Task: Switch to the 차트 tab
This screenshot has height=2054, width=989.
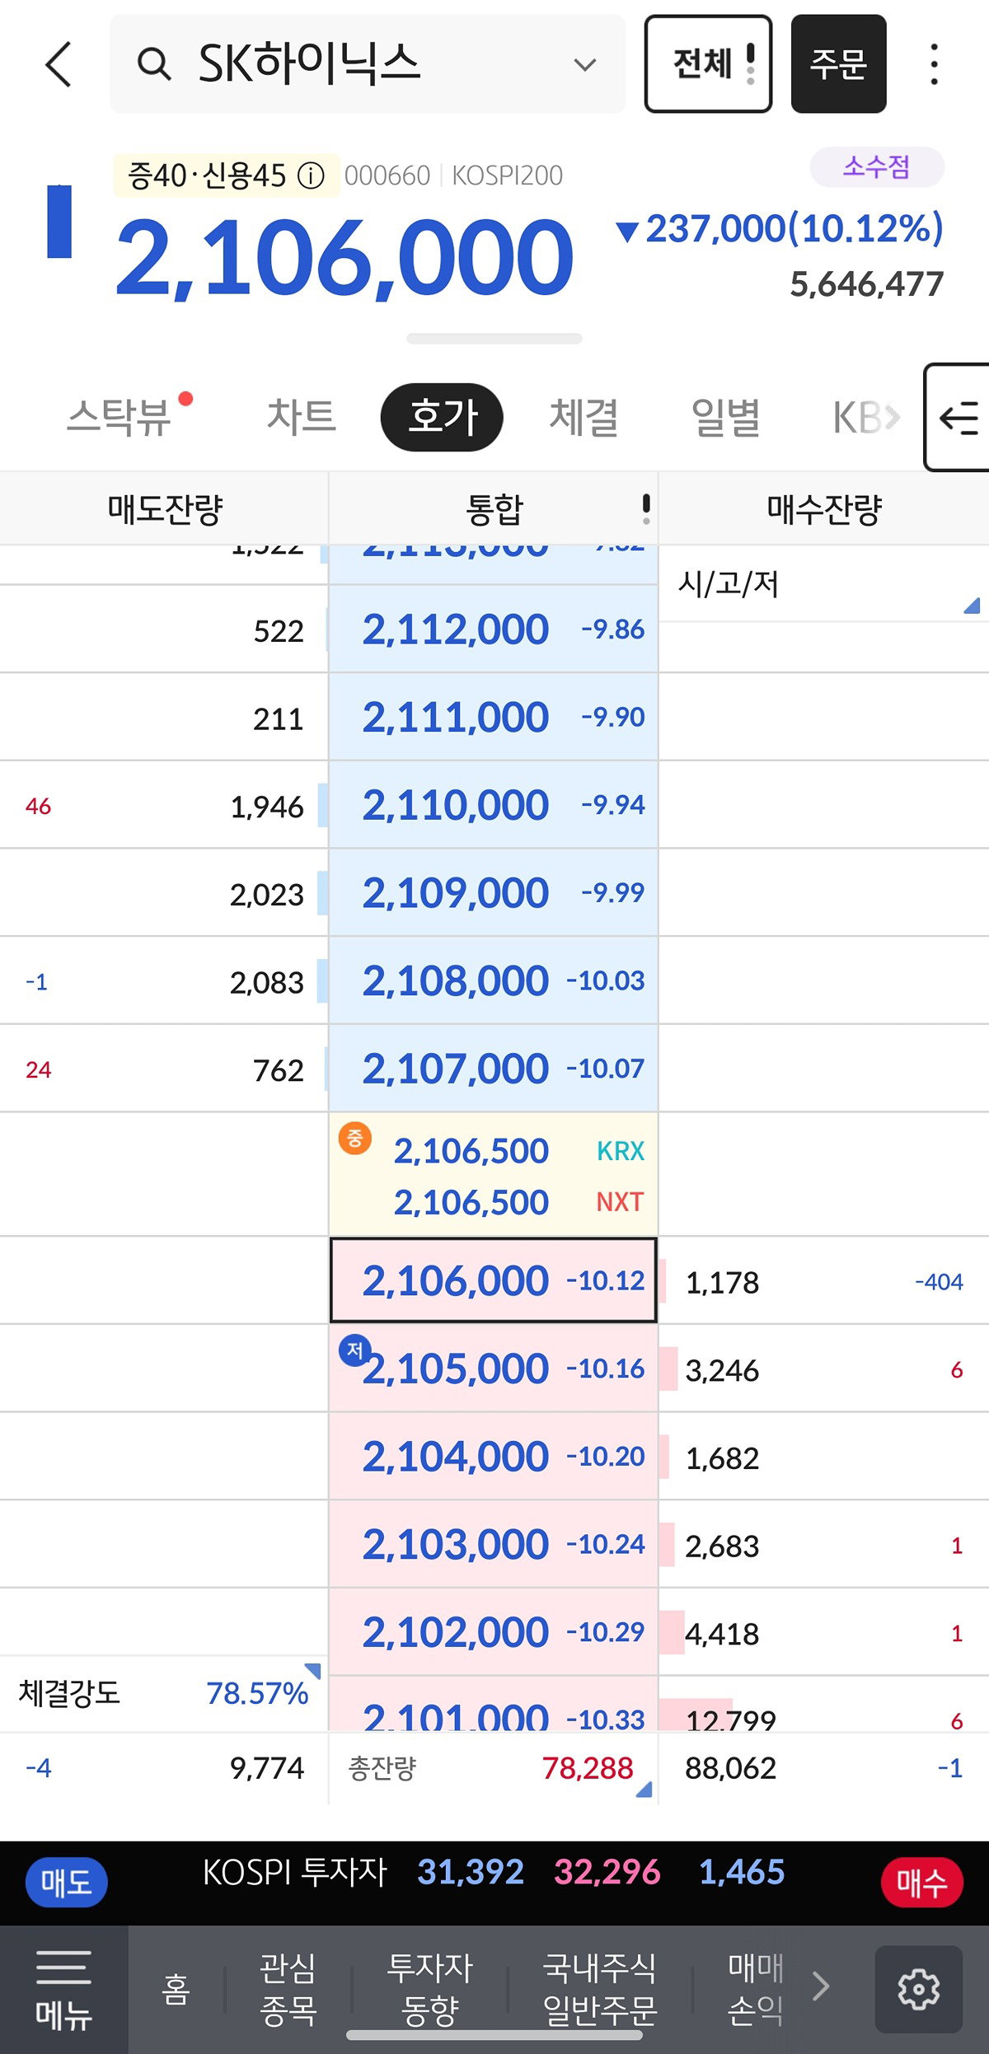Action: (302, 417)
